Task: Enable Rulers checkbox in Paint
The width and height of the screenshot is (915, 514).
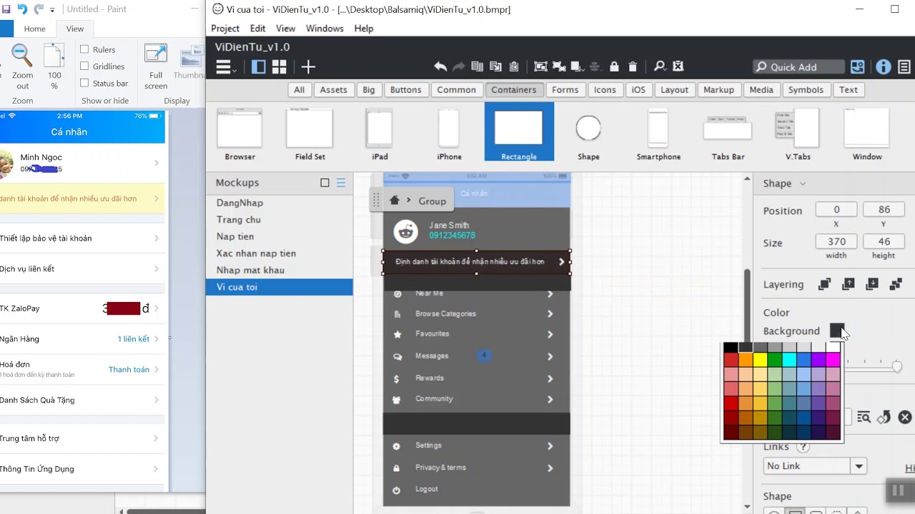Action: [x=84, y=49]
